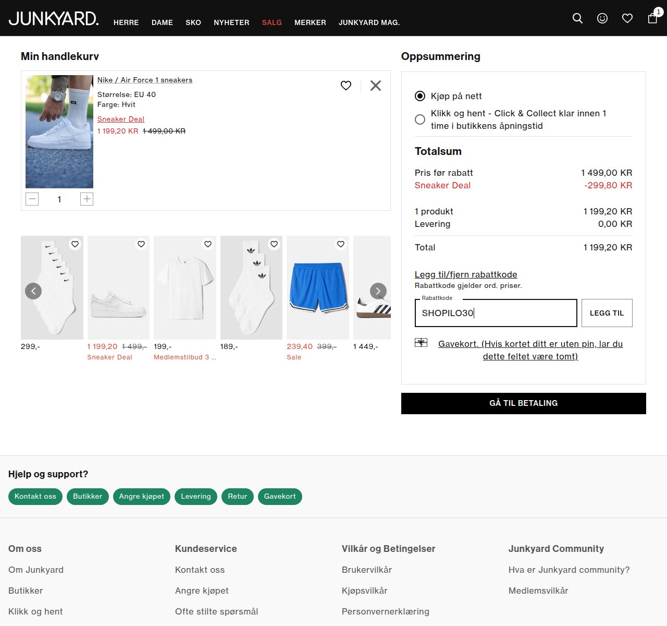Open the Adidas Samba 1 449,- thumbnail
The width and height of the screenshot is (667, 626).
coord(372,287)
